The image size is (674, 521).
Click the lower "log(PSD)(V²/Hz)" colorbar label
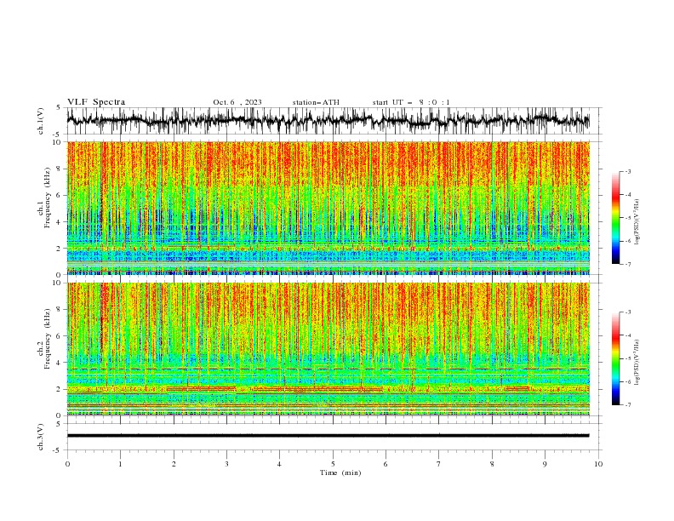(x=637, y=362)
